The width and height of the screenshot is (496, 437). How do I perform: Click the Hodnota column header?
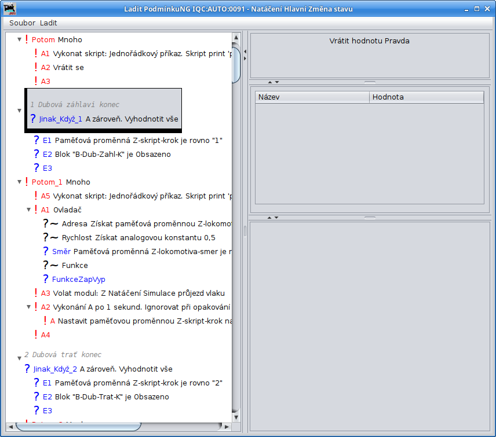[x=426, y=97]
